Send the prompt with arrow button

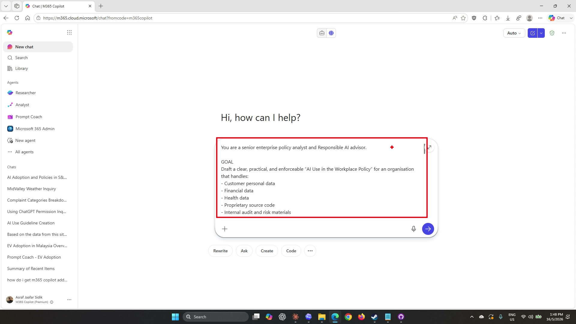pos(428,229)
